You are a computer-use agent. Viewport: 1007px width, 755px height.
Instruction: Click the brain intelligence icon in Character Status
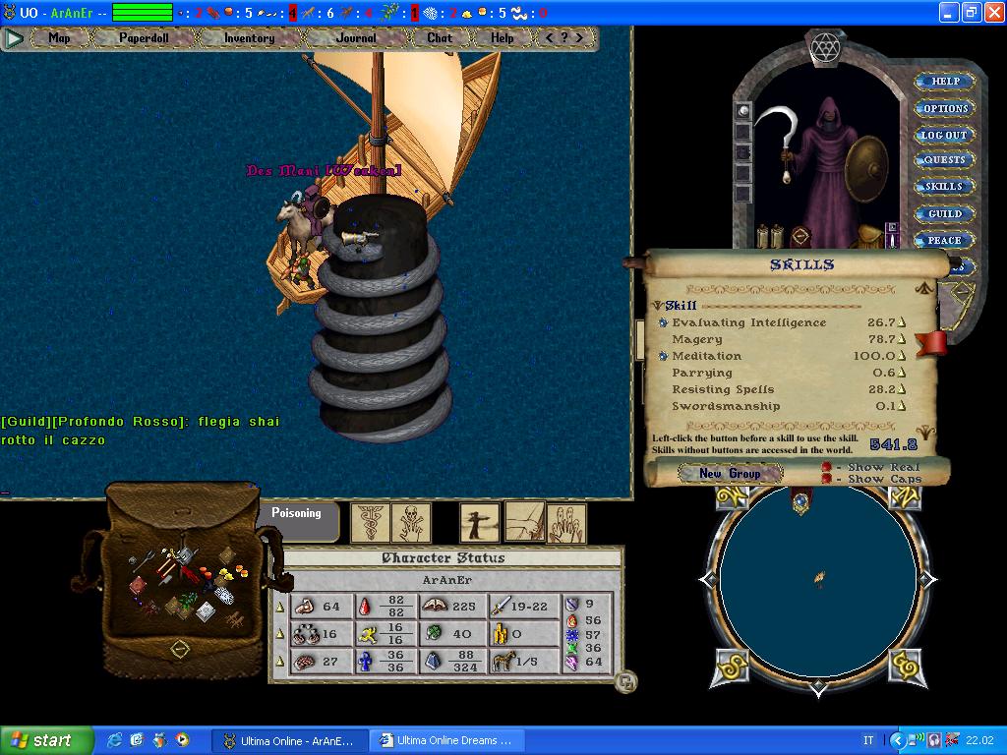[305, 662]
